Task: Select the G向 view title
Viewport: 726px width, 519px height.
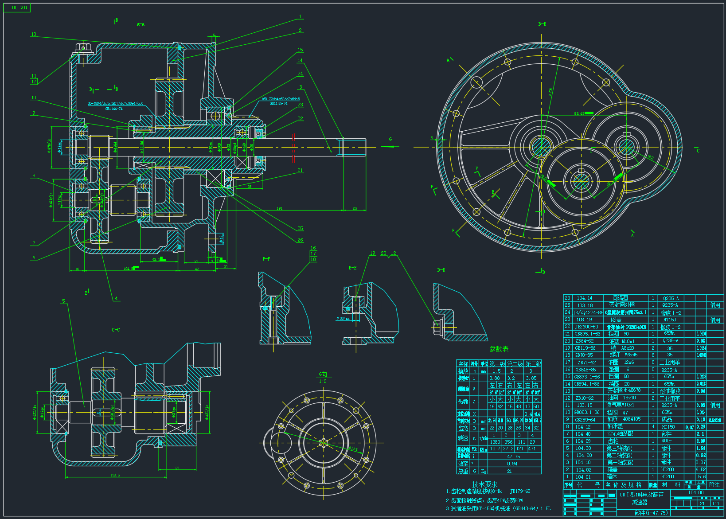Action: click(323, 375)
